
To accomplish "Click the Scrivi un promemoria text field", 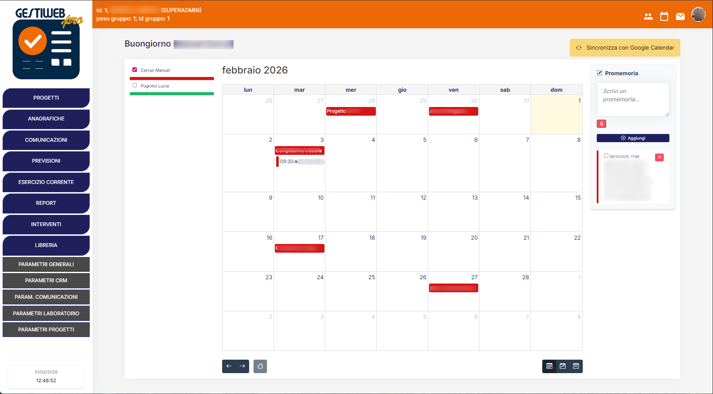I will [632, 99].
